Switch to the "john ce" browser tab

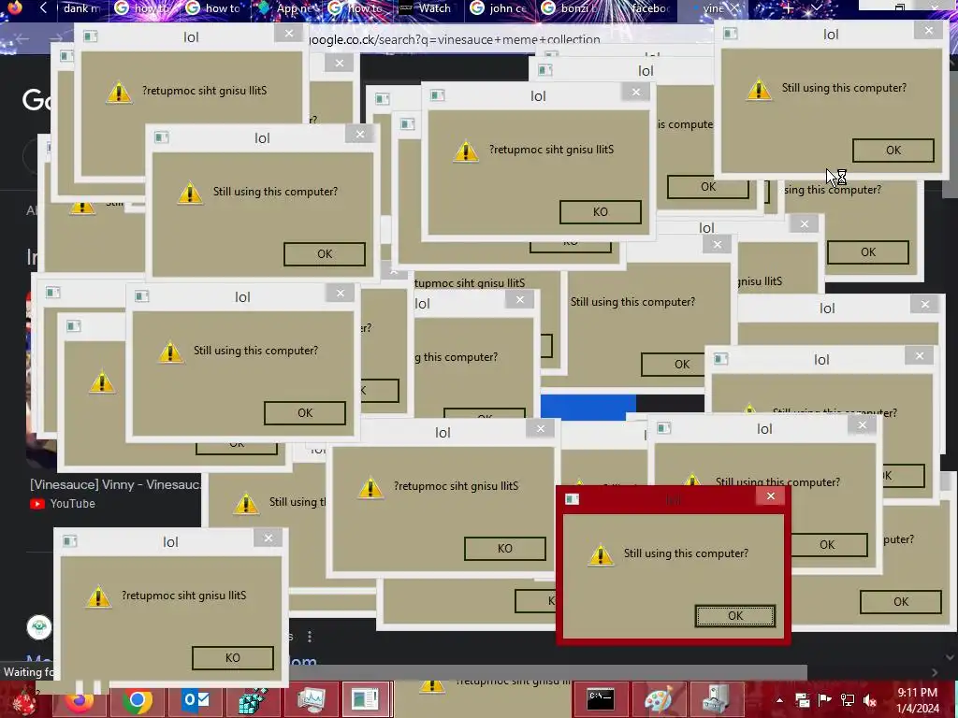pos(501,8)
